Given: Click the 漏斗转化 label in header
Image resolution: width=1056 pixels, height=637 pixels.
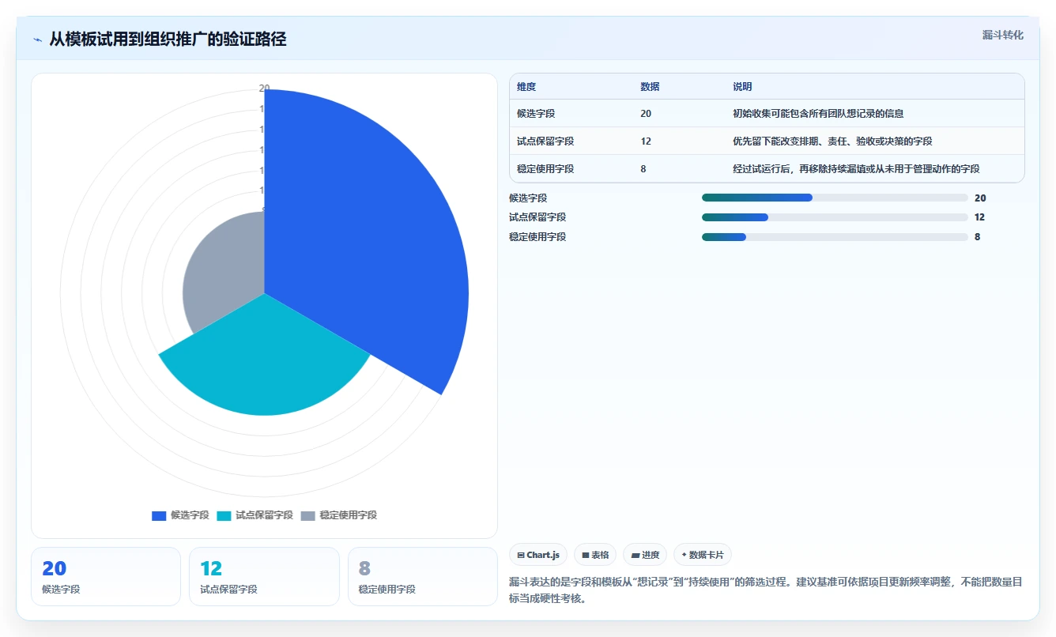Looking at the screenshot, I should (x=1002, y=35).
